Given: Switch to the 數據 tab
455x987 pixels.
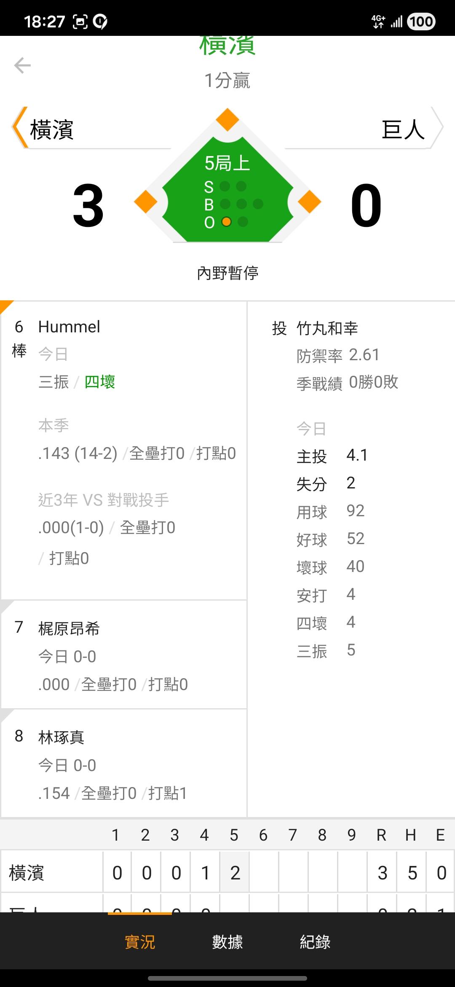Looking at the screenshot, I should pos(227,942).
